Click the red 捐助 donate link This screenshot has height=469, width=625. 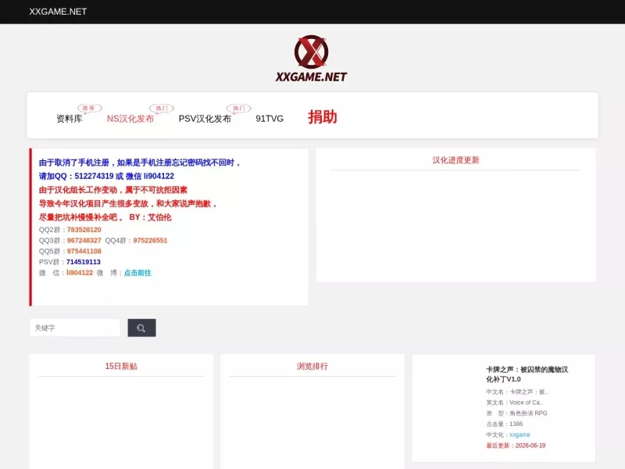click(x=323, y=116)
